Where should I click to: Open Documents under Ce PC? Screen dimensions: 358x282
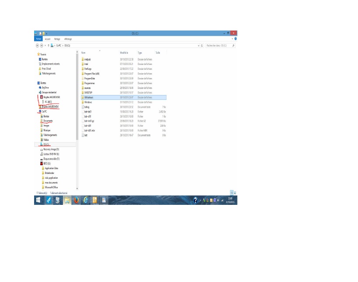(x=48, y=121)
